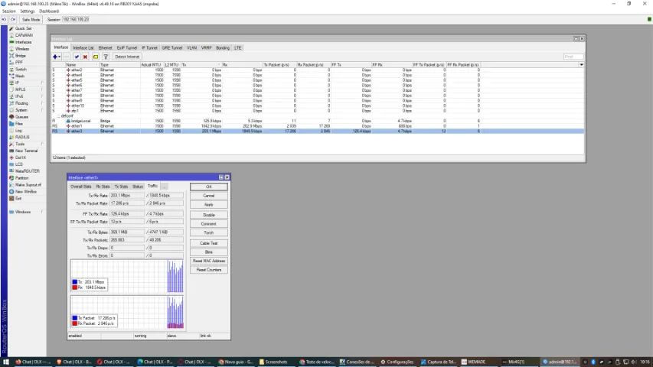Click the Reset MAC Address button
653x367 pixels.
(x=209, y=261)
